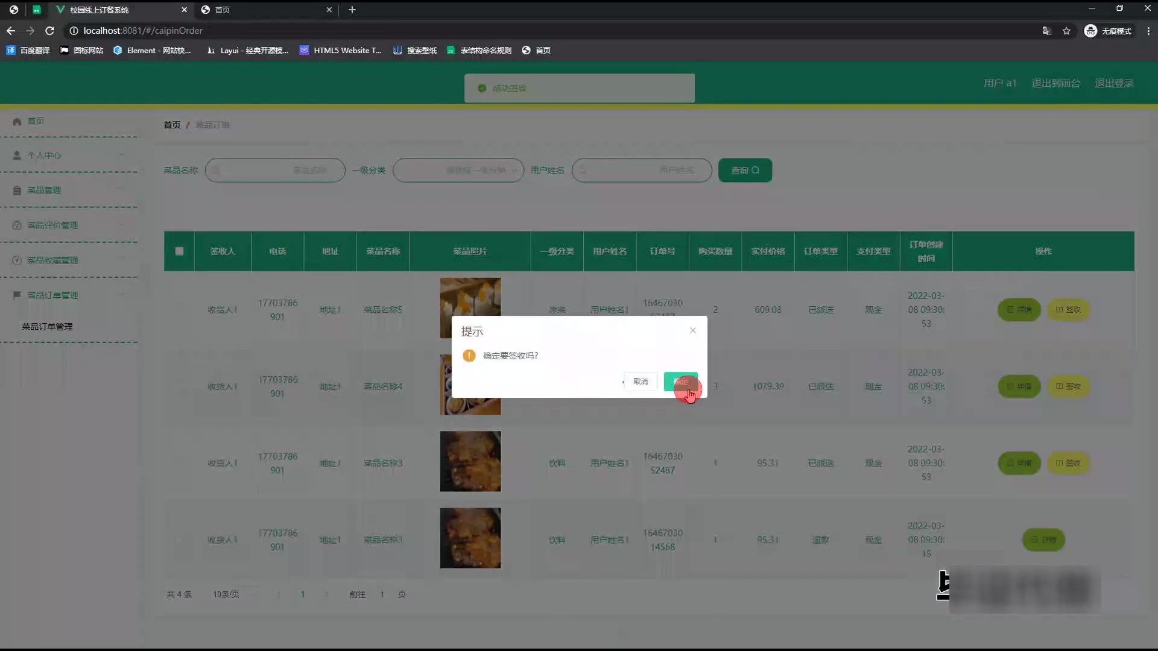Click the browser back arrow
This screenshot has width=1158, height=651.
(11, 31)
